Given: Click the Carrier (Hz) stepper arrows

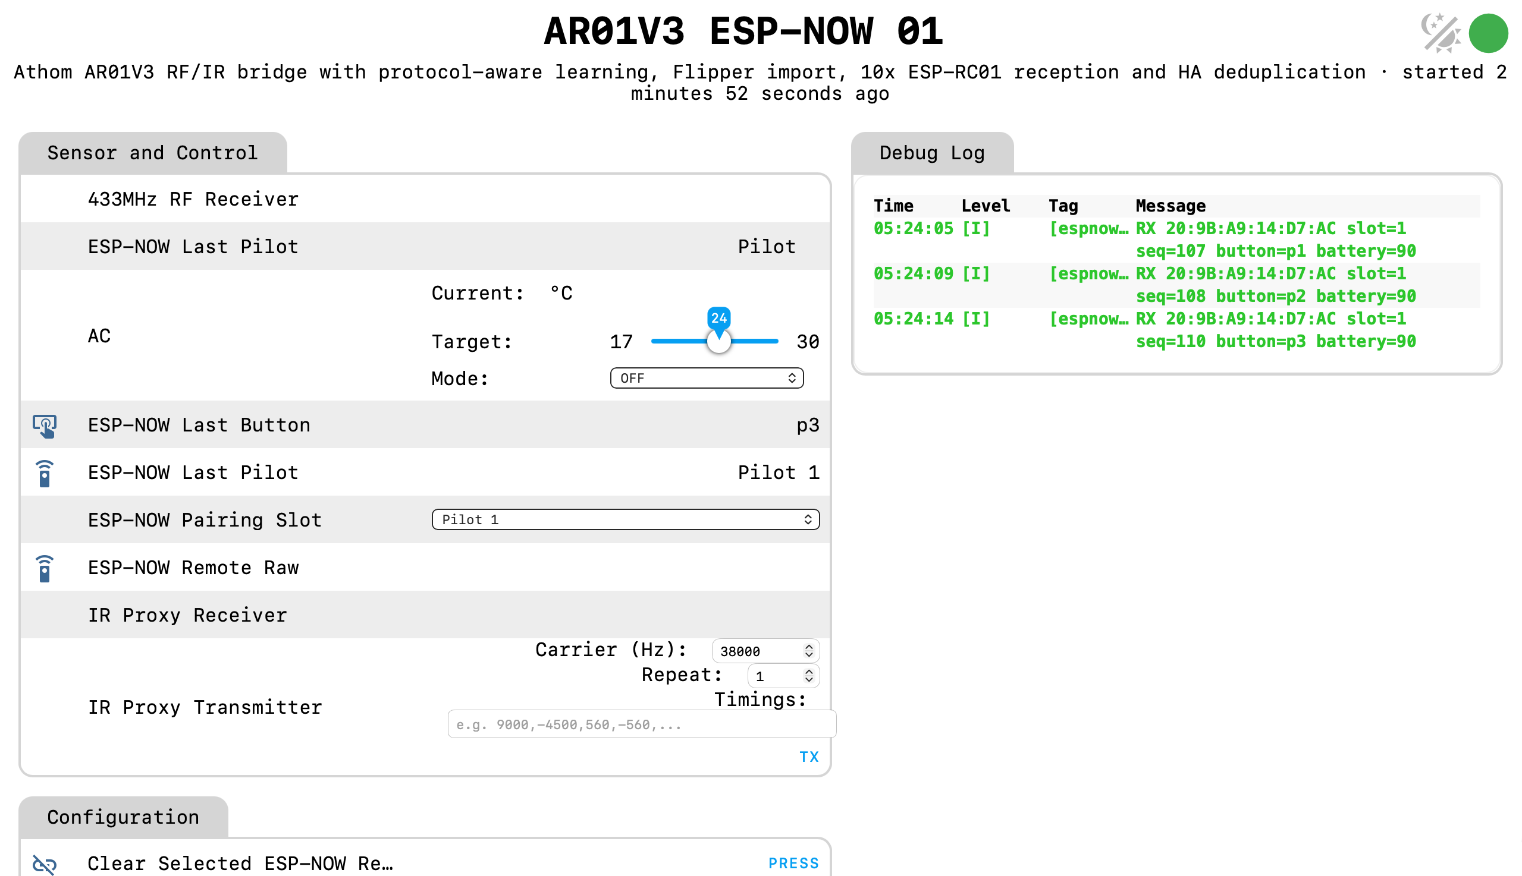Looking at the screenshot, I should coord(808,651).
